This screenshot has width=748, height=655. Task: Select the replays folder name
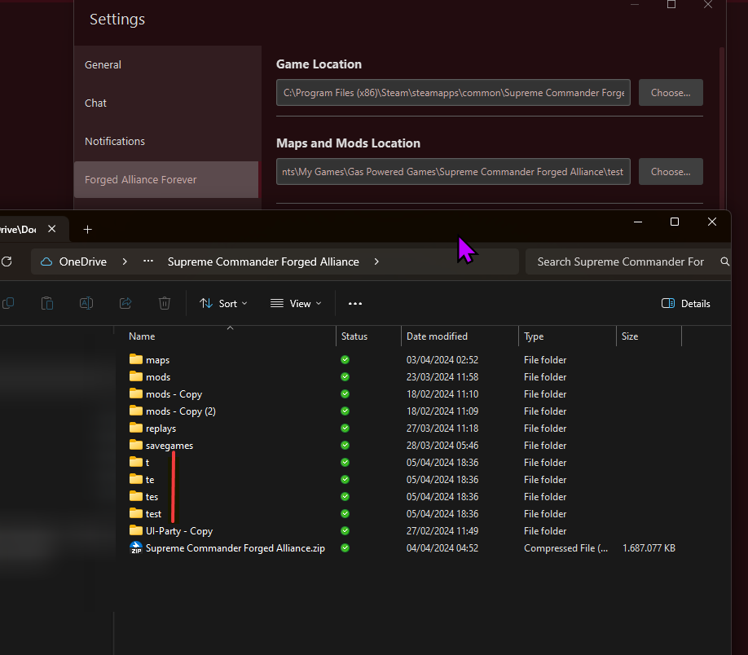pyautogui.click(x=161, y=429)
